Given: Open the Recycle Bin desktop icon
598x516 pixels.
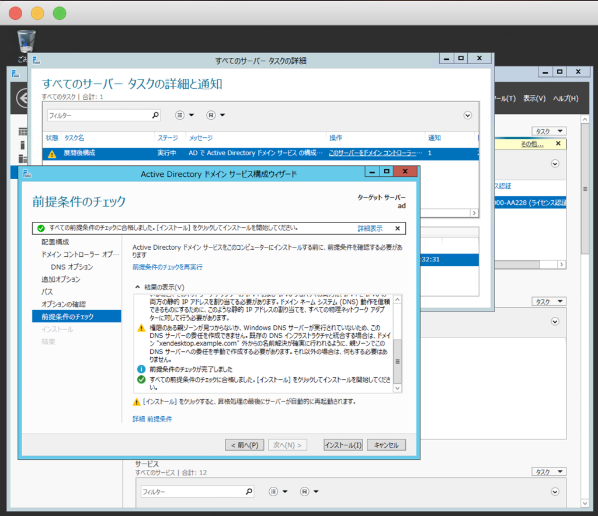Looking at the screenshot, I should click(x=26, y=42).
